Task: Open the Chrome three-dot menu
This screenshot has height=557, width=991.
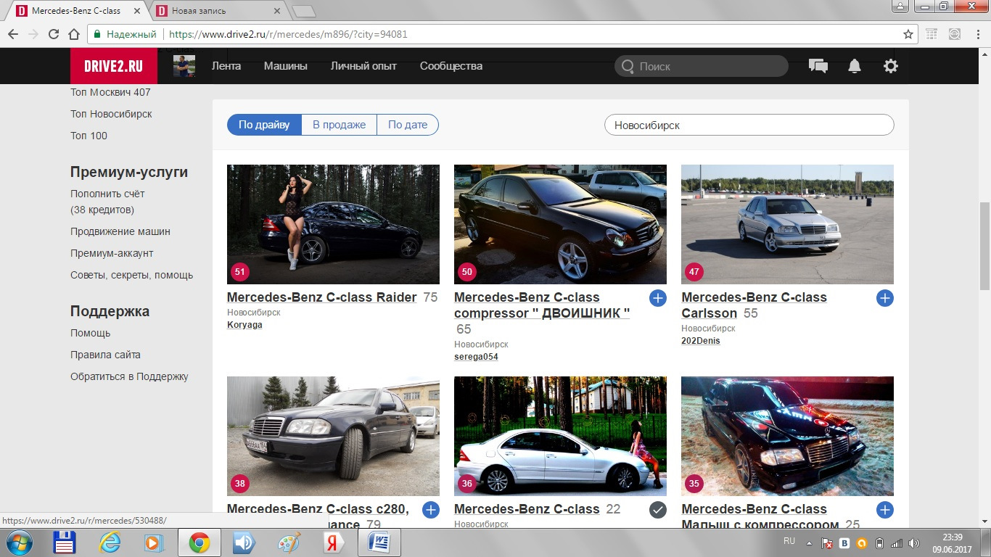Action: [x=977, y=34]
